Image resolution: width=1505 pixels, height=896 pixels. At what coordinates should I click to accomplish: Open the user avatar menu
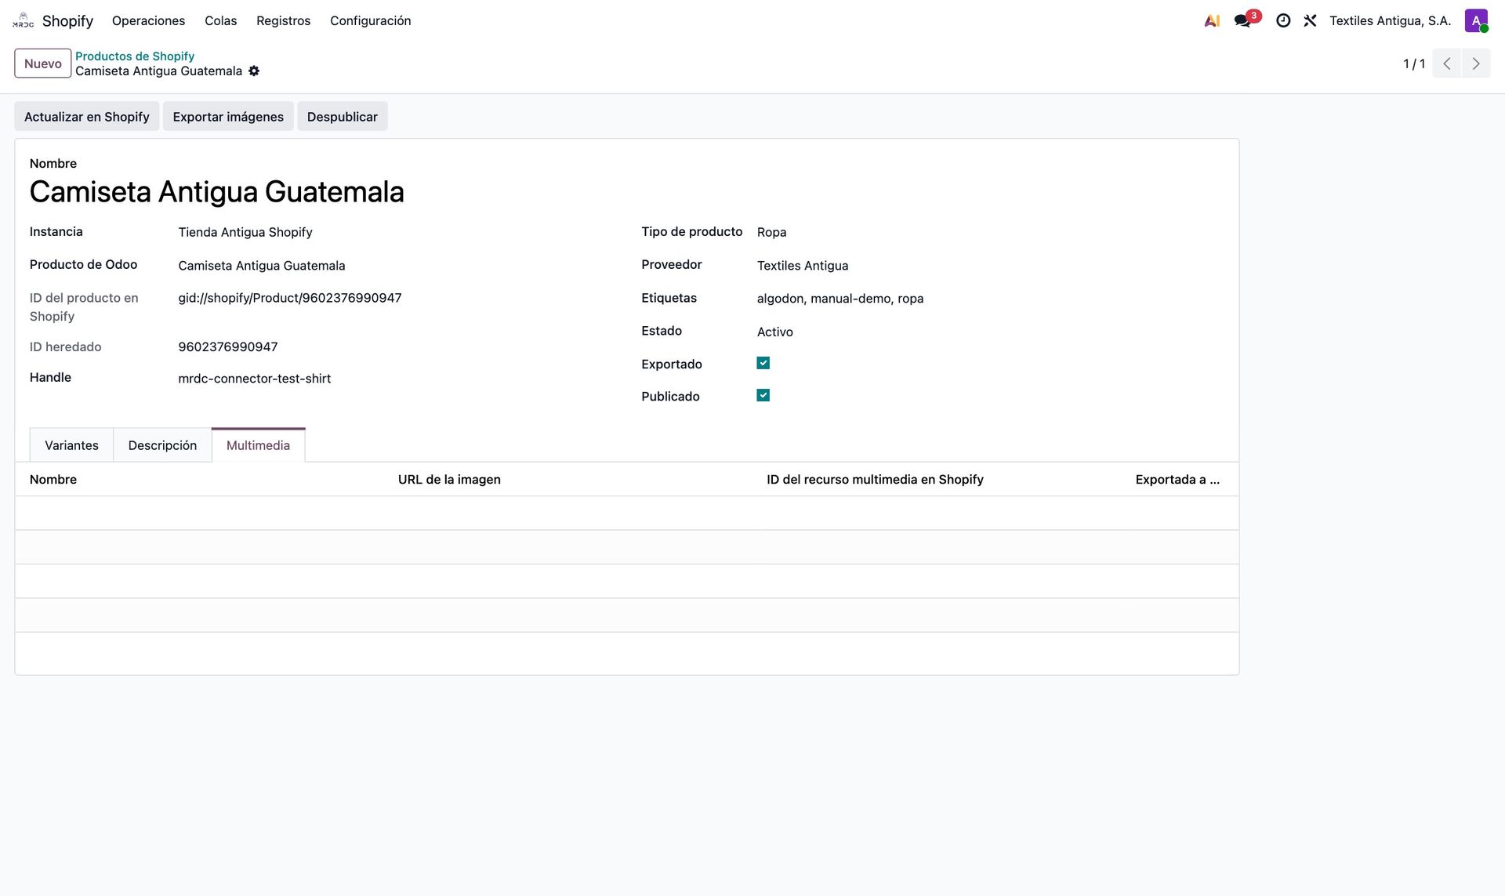point(1476,21)
